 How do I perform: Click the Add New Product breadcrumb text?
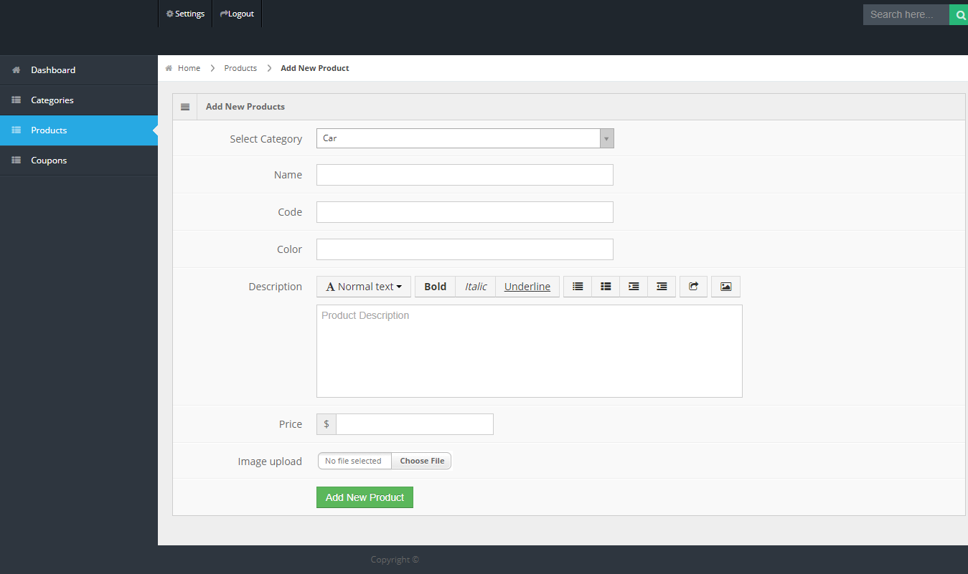315,68
